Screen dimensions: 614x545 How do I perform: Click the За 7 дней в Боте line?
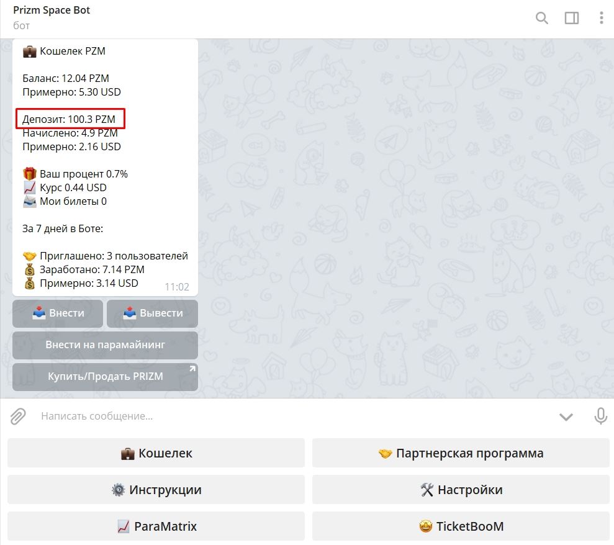(x=63, y=228)
